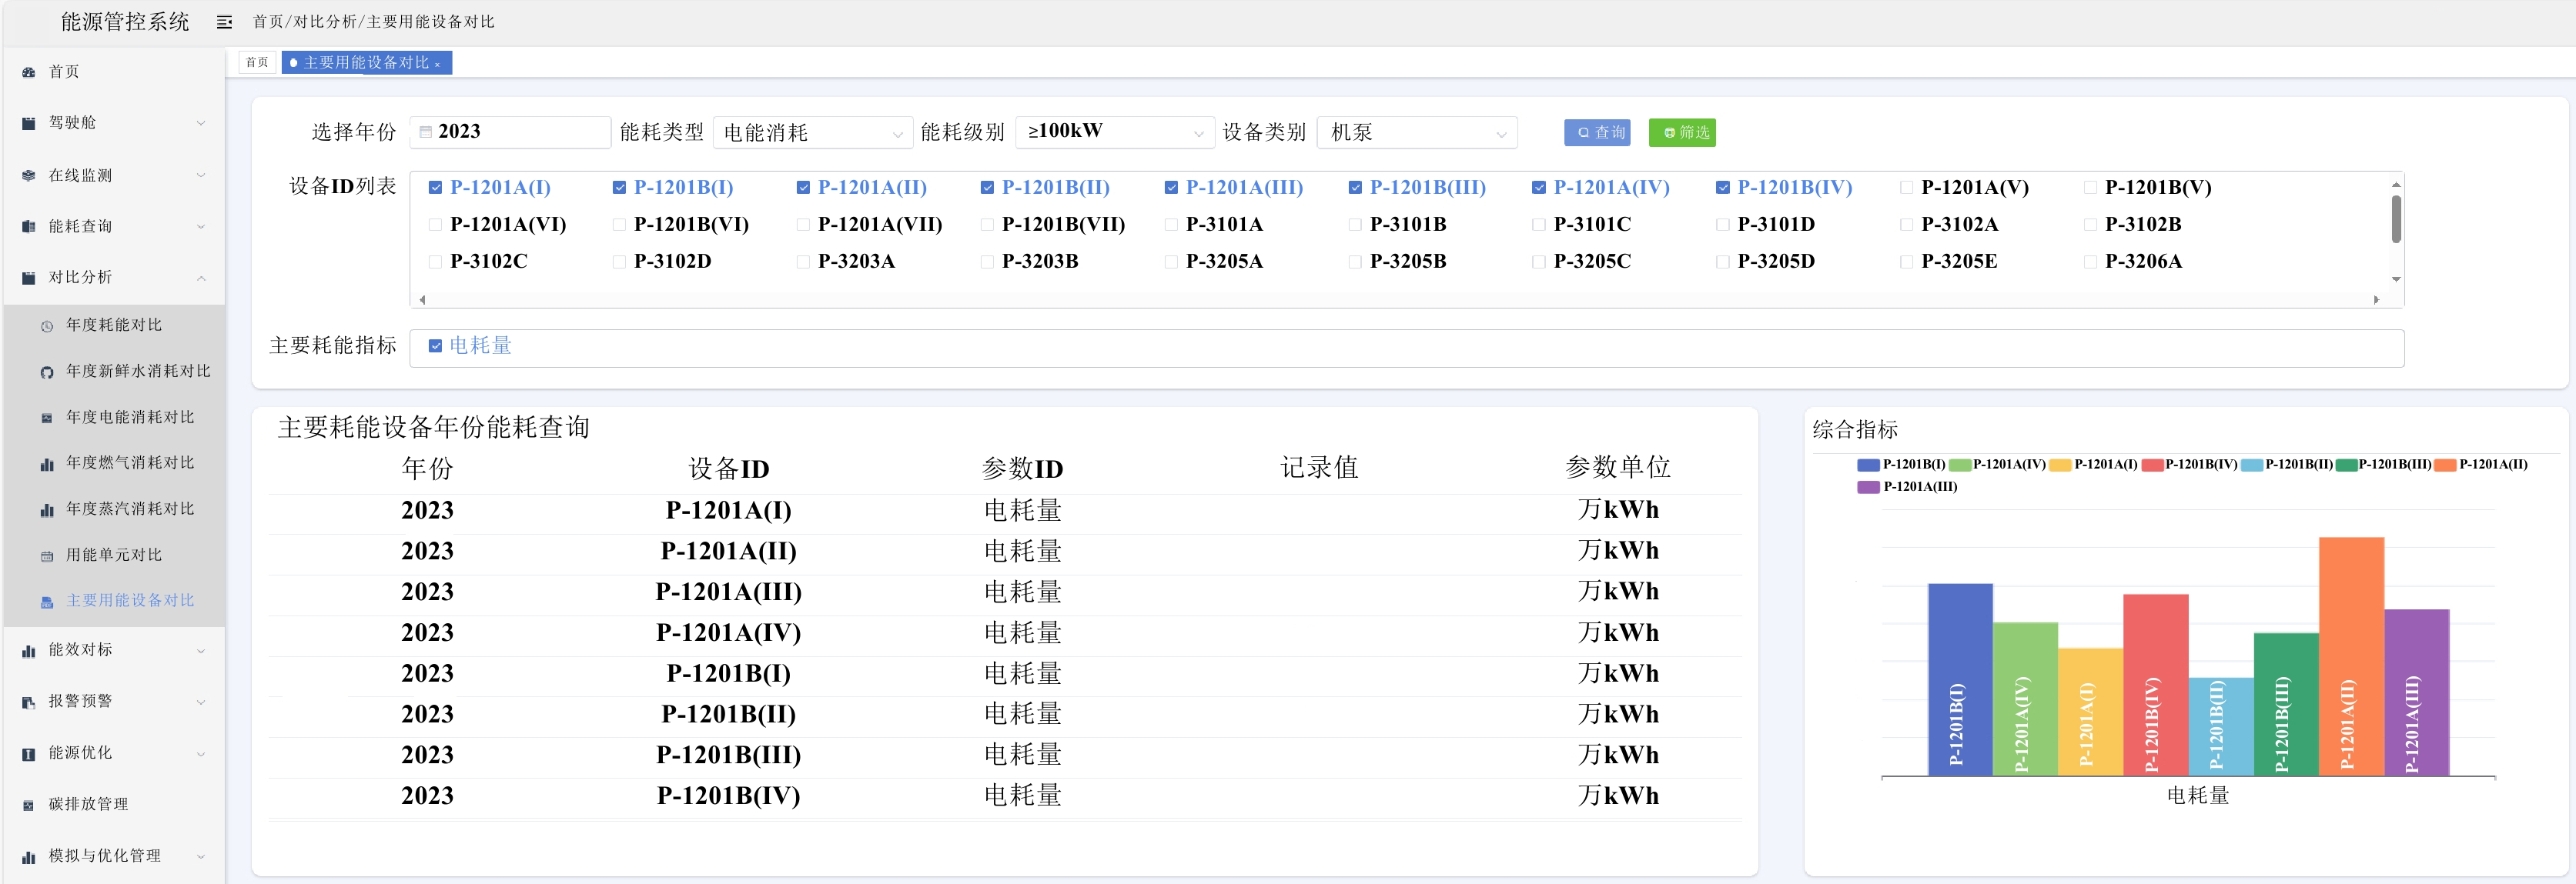Open the 能耗类型 dropdown

tap(812, 133)
